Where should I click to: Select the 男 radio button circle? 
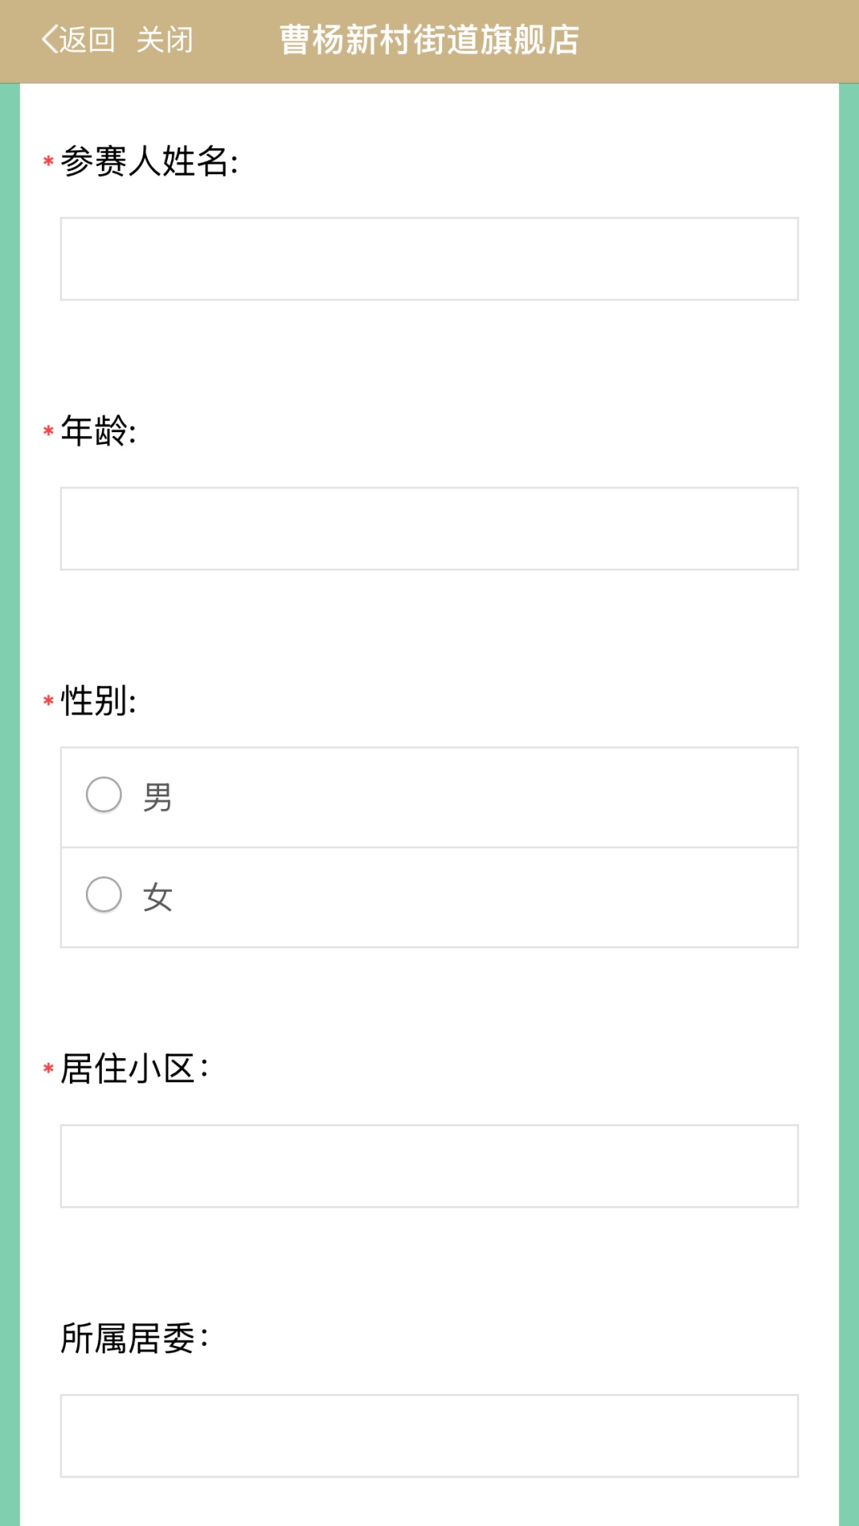[x=104, y=795]
